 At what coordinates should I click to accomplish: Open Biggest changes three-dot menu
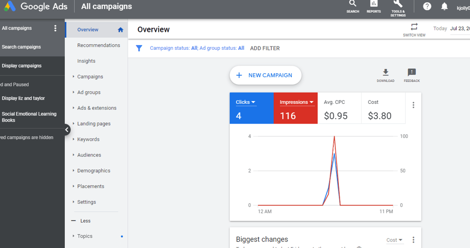click(413, 240)
